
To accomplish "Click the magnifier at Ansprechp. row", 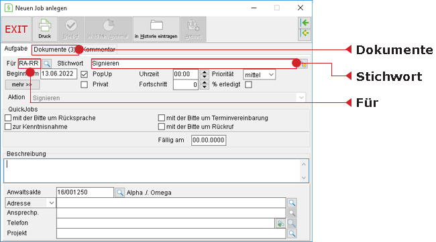I will [292, 213].
